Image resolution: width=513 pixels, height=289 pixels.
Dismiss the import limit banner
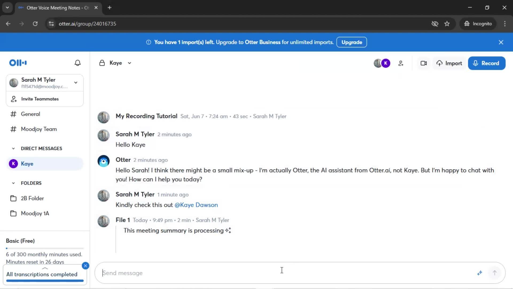(x=501, y=42)
